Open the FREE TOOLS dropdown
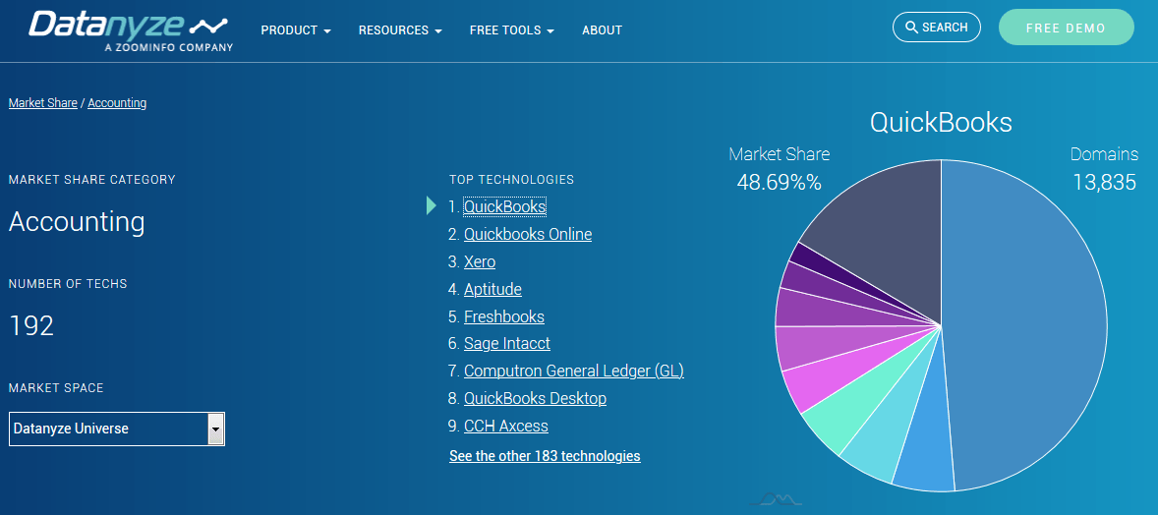1158x515 pixels. point(512,30)
